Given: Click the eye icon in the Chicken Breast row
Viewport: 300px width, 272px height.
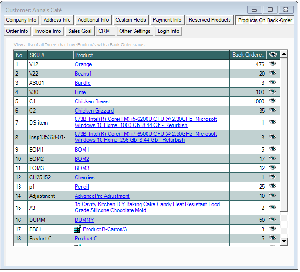Looking at the screenshot, I should (x=273, y=101).
